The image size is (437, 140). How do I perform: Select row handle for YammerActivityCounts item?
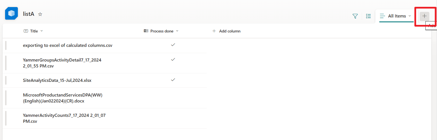[x=6, y=118]
